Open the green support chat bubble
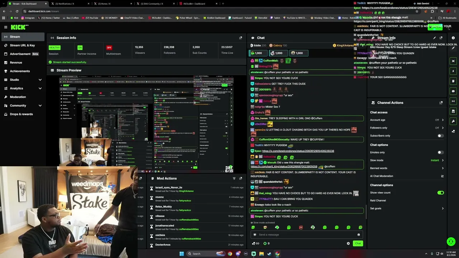 point(451,242)
